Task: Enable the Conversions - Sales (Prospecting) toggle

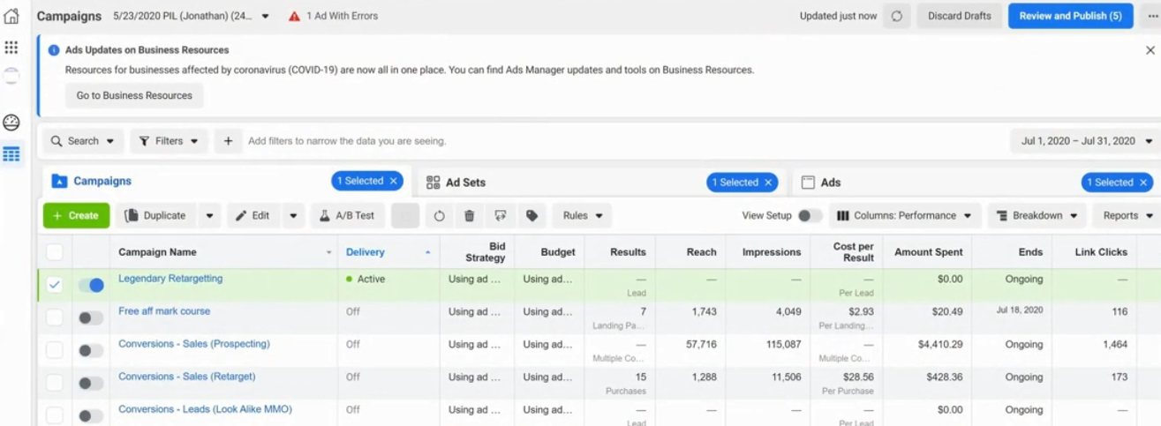Action: pyautogui.click(x=91, y=350)
